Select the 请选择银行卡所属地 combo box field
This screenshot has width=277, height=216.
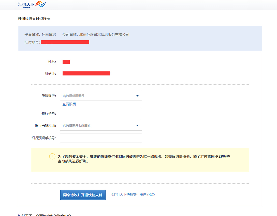click(x=101, y=126)
